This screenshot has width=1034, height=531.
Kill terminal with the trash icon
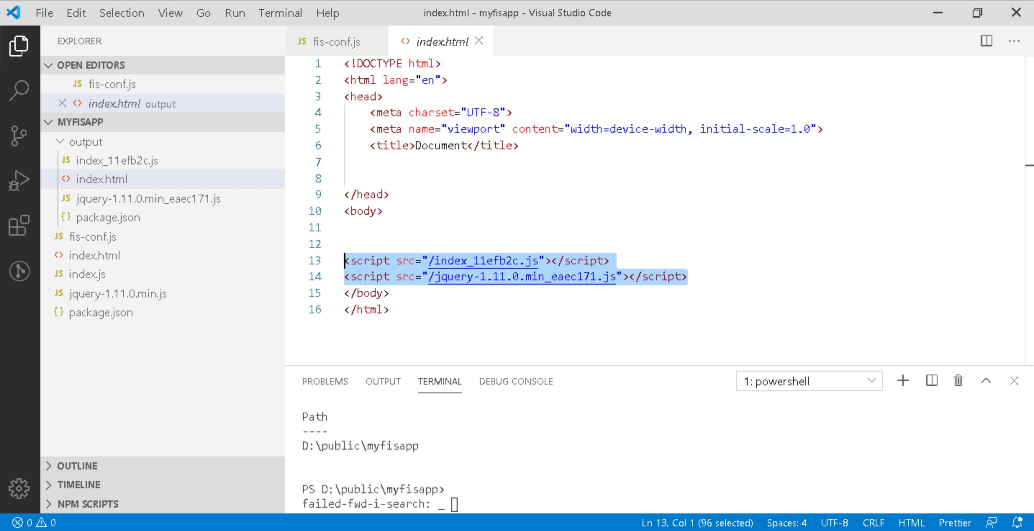(x=958, y=381)
